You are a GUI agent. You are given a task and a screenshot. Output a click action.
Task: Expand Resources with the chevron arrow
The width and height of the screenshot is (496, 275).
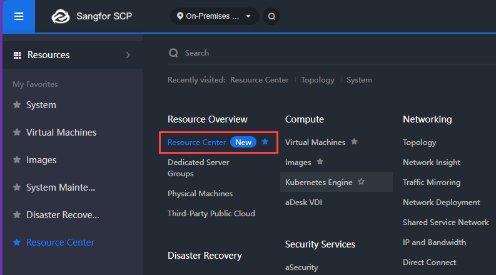128,55
